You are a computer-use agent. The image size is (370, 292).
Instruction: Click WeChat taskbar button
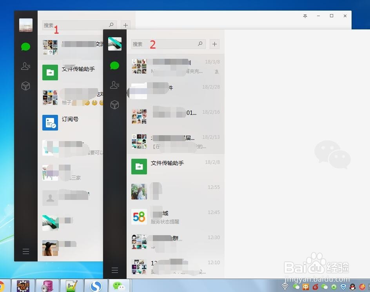click(x=119, y=286)
